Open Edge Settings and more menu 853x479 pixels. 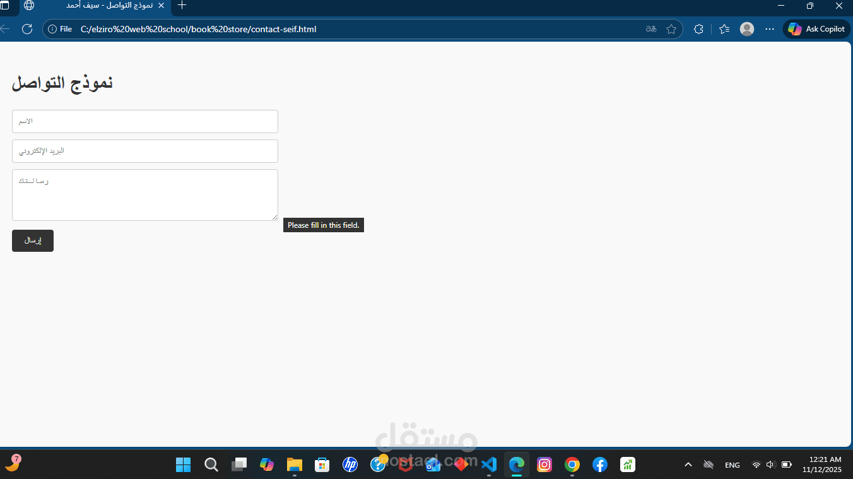click(770, 29)
